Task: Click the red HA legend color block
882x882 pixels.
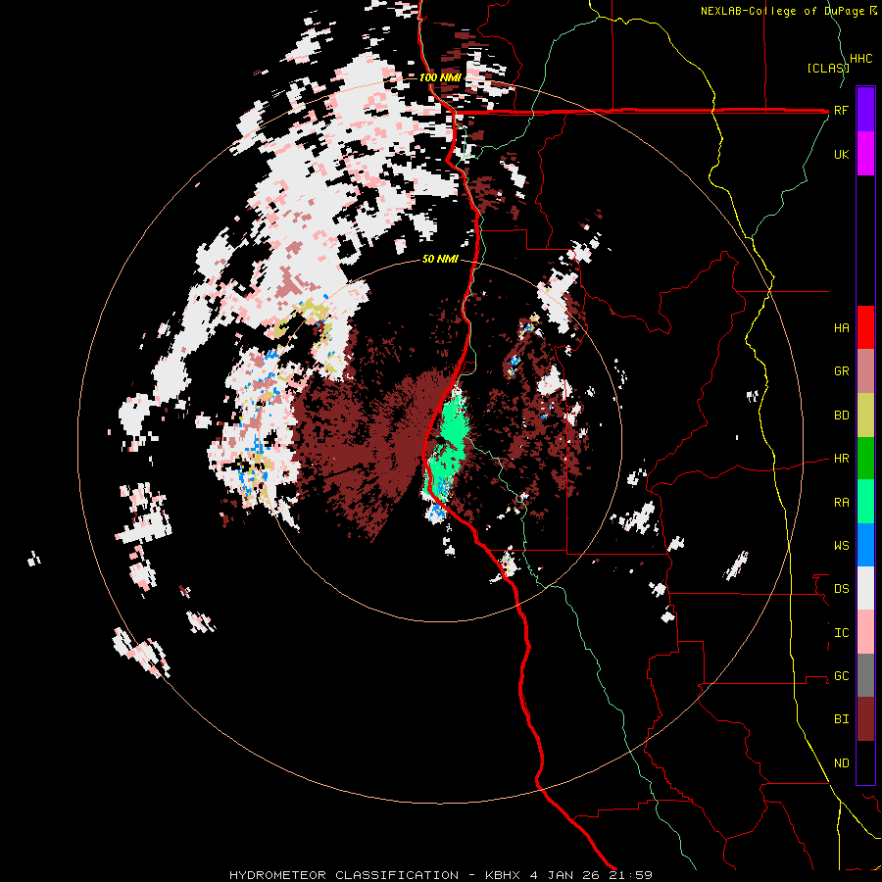Action: (865, 327)
